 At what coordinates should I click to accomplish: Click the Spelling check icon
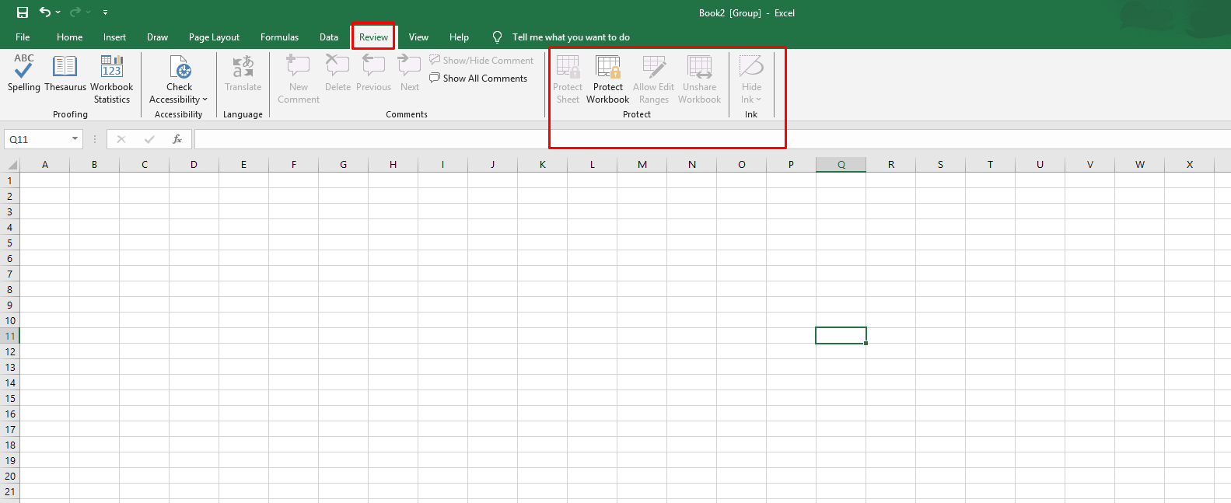point(23,67)
